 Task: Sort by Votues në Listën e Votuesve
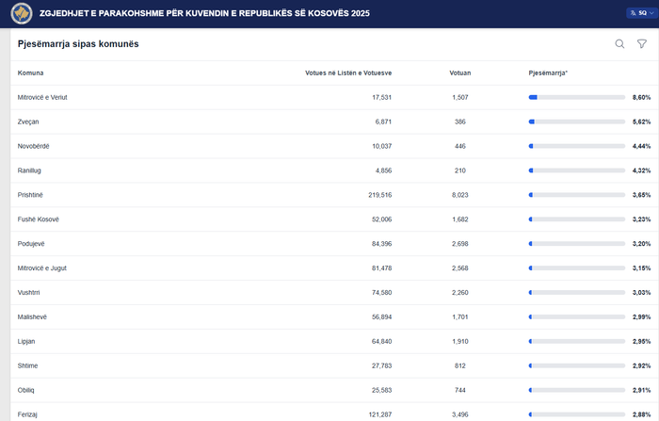pyautogui.click(x=348, y=73)
